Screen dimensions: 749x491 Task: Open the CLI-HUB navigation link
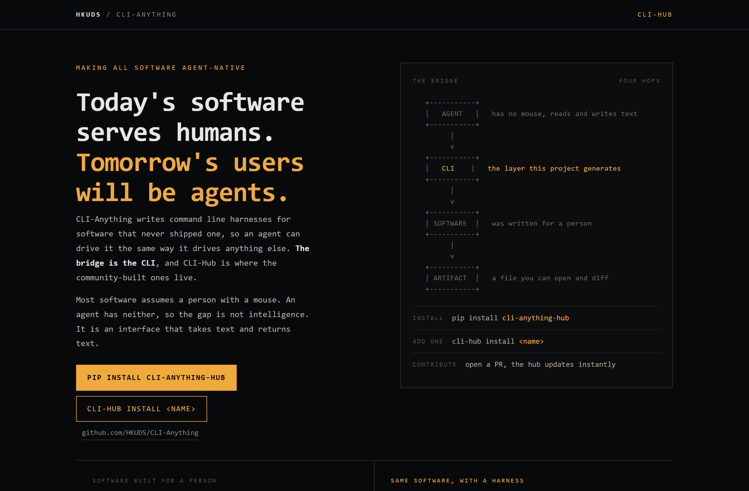click(x=654, y=14)
